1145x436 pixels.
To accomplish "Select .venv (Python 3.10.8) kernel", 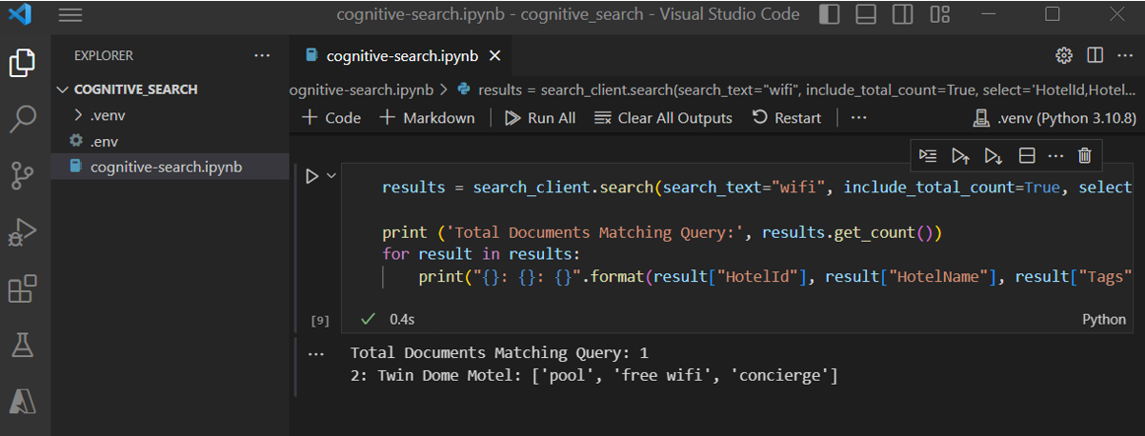I will [x=1054, y=118].
